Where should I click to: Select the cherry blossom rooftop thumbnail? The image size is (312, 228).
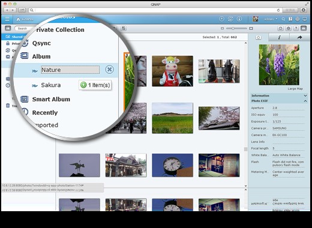tap(219, 118)
